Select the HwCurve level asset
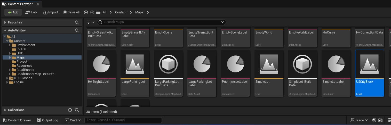Viewport: 391px width, 125px height. [336, 38]
